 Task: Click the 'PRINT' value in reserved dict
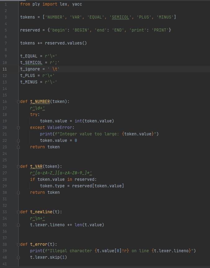click(160, 30)
